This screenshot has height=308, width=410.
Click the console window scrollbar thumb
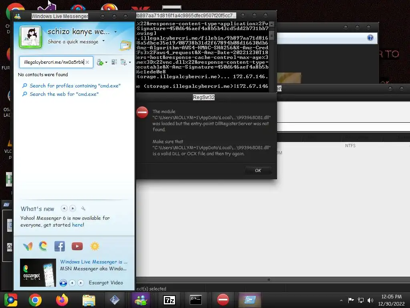[272, 36]
